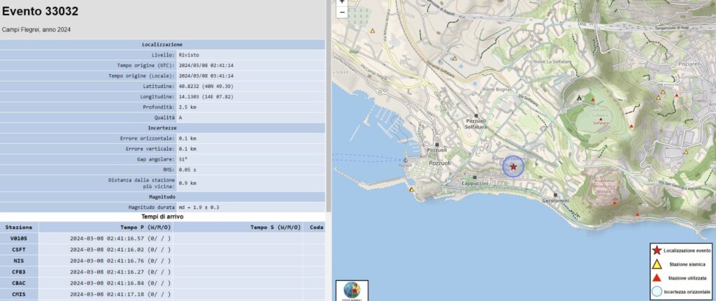Image resolution: width=716 pixels, height=301 pixels.
Task: Click the yellow seismic station triangle top-left of map
Action: pyautogui.click(x=373, y=31)
